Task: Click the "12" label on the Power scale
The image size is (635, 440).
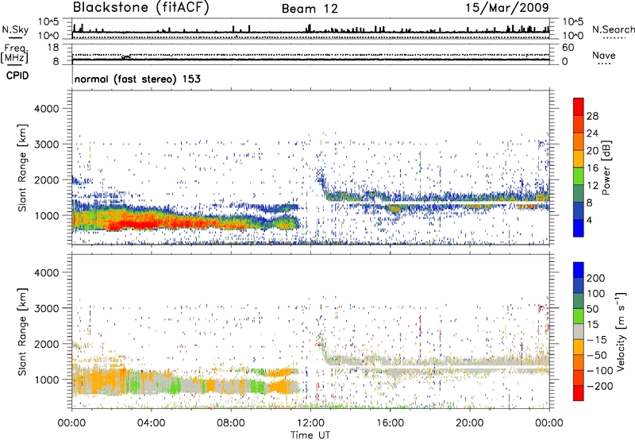Action: pyautogui.click(x=592, y=186)
